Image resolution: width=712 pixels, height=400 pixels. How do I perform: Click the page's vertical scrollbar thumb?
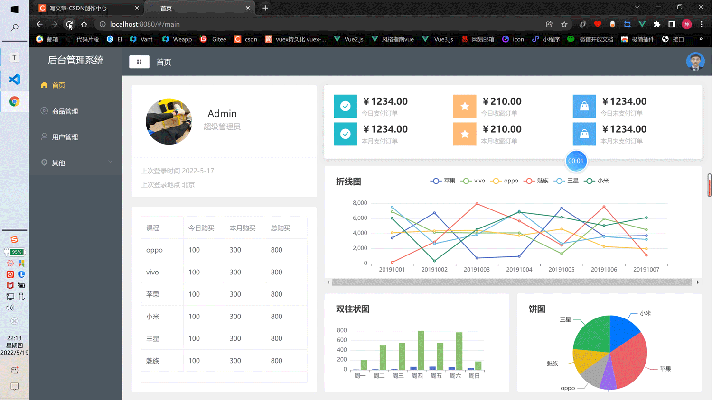(x=709, y=185)
